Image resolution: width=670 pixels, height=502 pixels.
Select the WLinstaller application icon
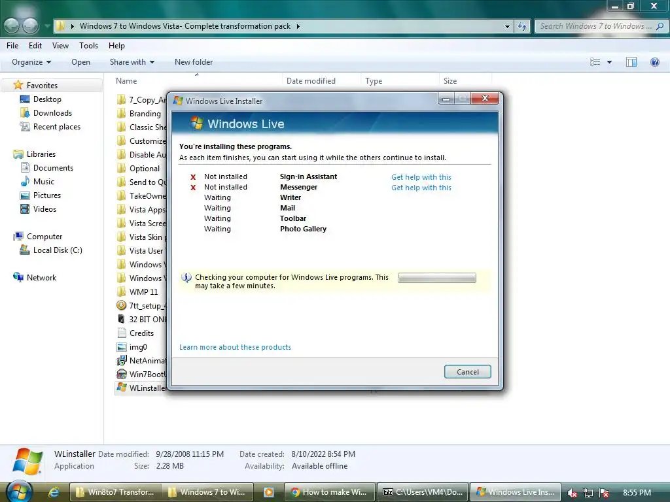click(x=121, y=388)
